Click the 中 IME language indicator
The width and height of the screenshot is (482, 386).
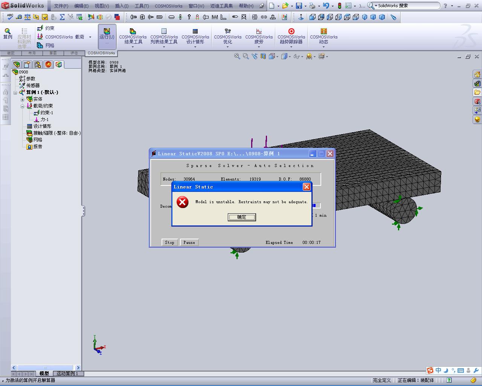click(x=438, y=371)
